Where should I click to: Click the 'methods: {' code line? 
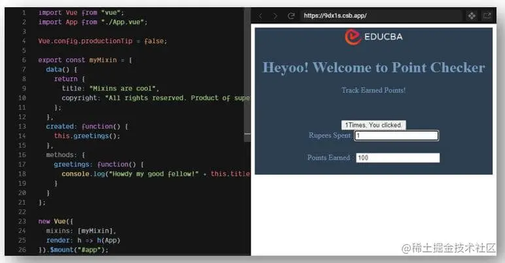[x=65, y=155]
